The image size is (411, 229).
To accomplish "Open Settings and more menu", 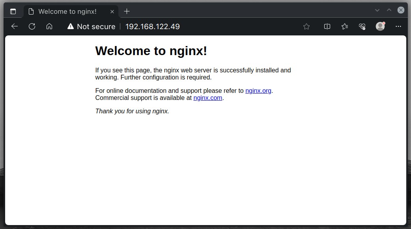I will pyautogui.click(x=398, y=26).
